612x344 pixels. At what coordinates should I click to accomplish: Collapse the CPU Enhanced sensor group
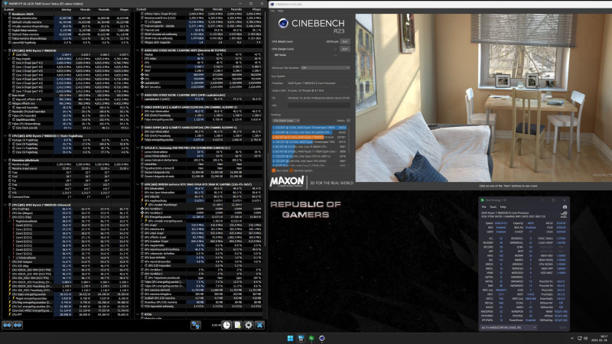coord(5,205)
